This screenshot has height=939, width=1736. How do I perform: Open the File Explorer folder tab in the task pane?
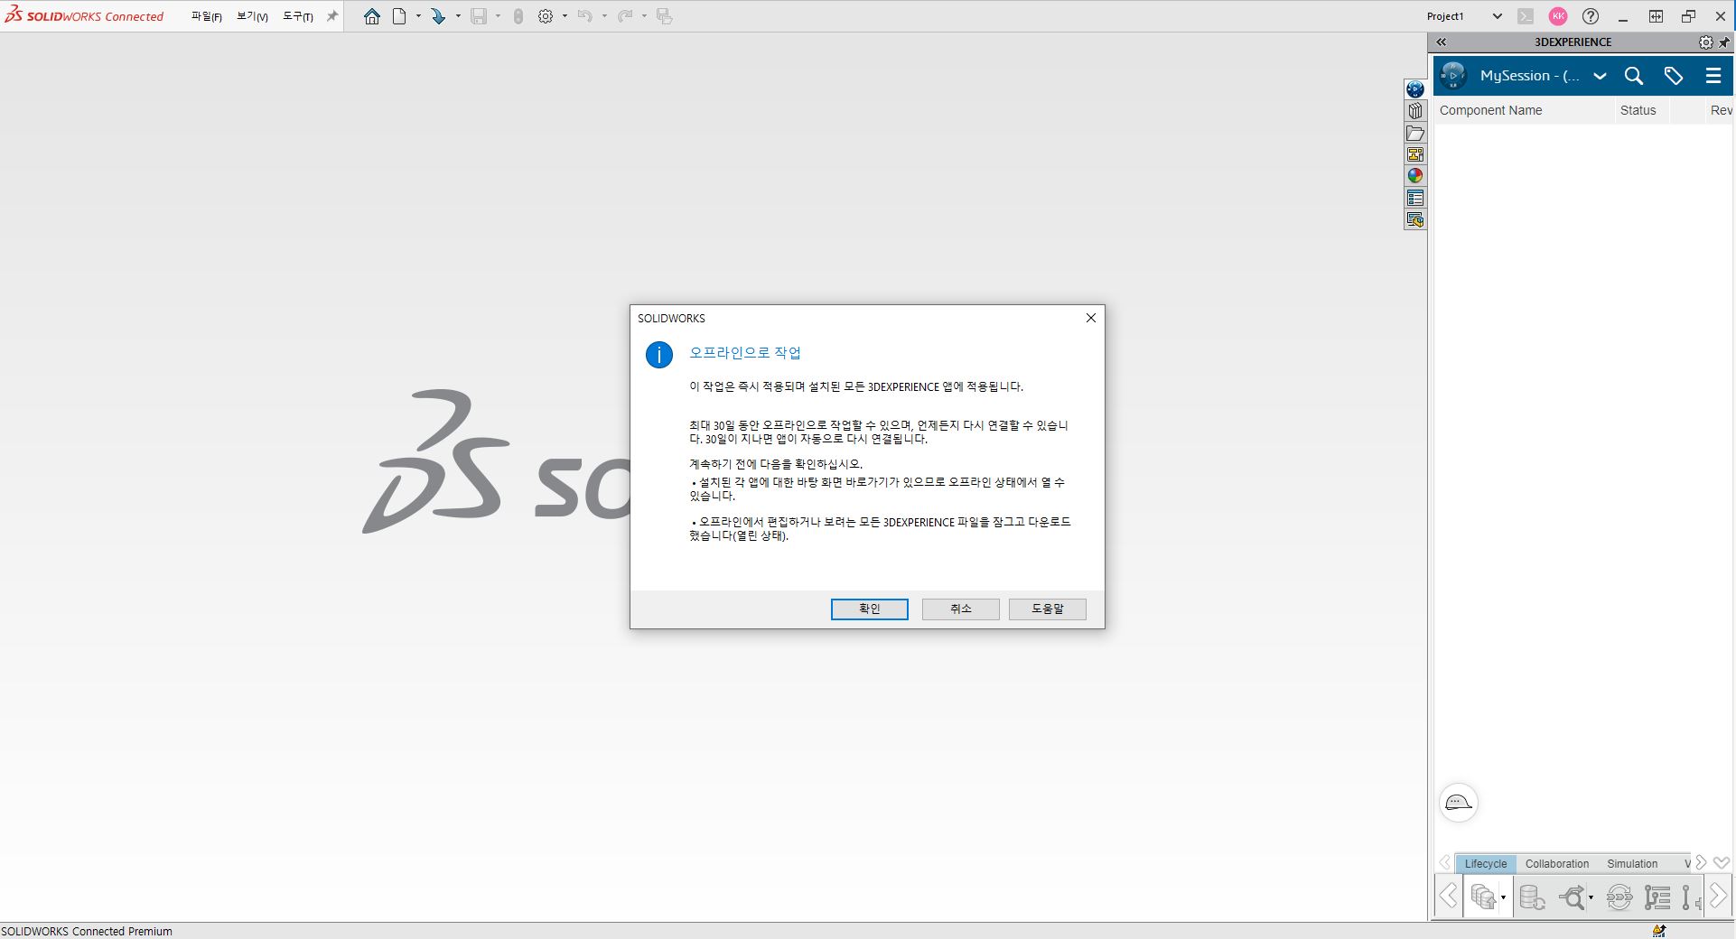tap(1415, 134)
